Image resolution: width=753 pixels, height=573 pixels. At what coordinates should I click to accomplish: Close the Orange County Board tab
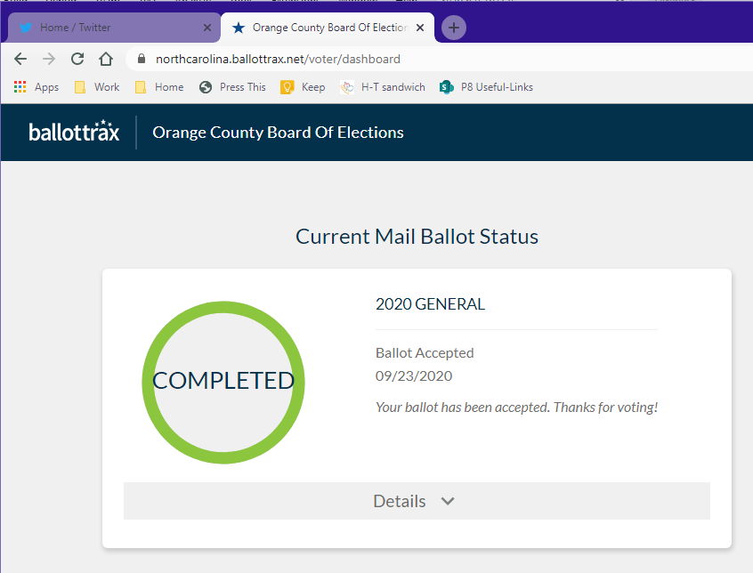(420, 28)
